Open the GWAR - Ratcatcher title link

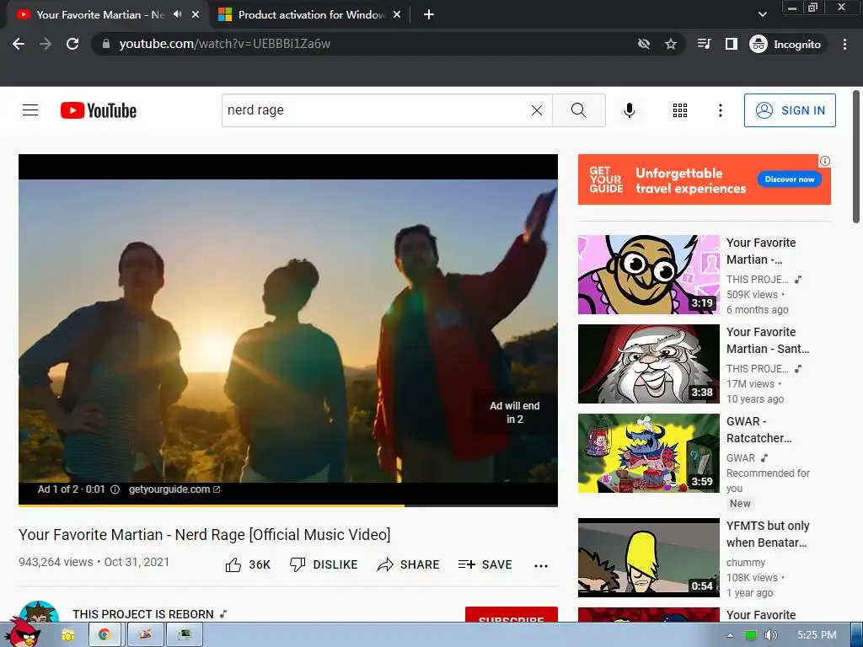759,429
